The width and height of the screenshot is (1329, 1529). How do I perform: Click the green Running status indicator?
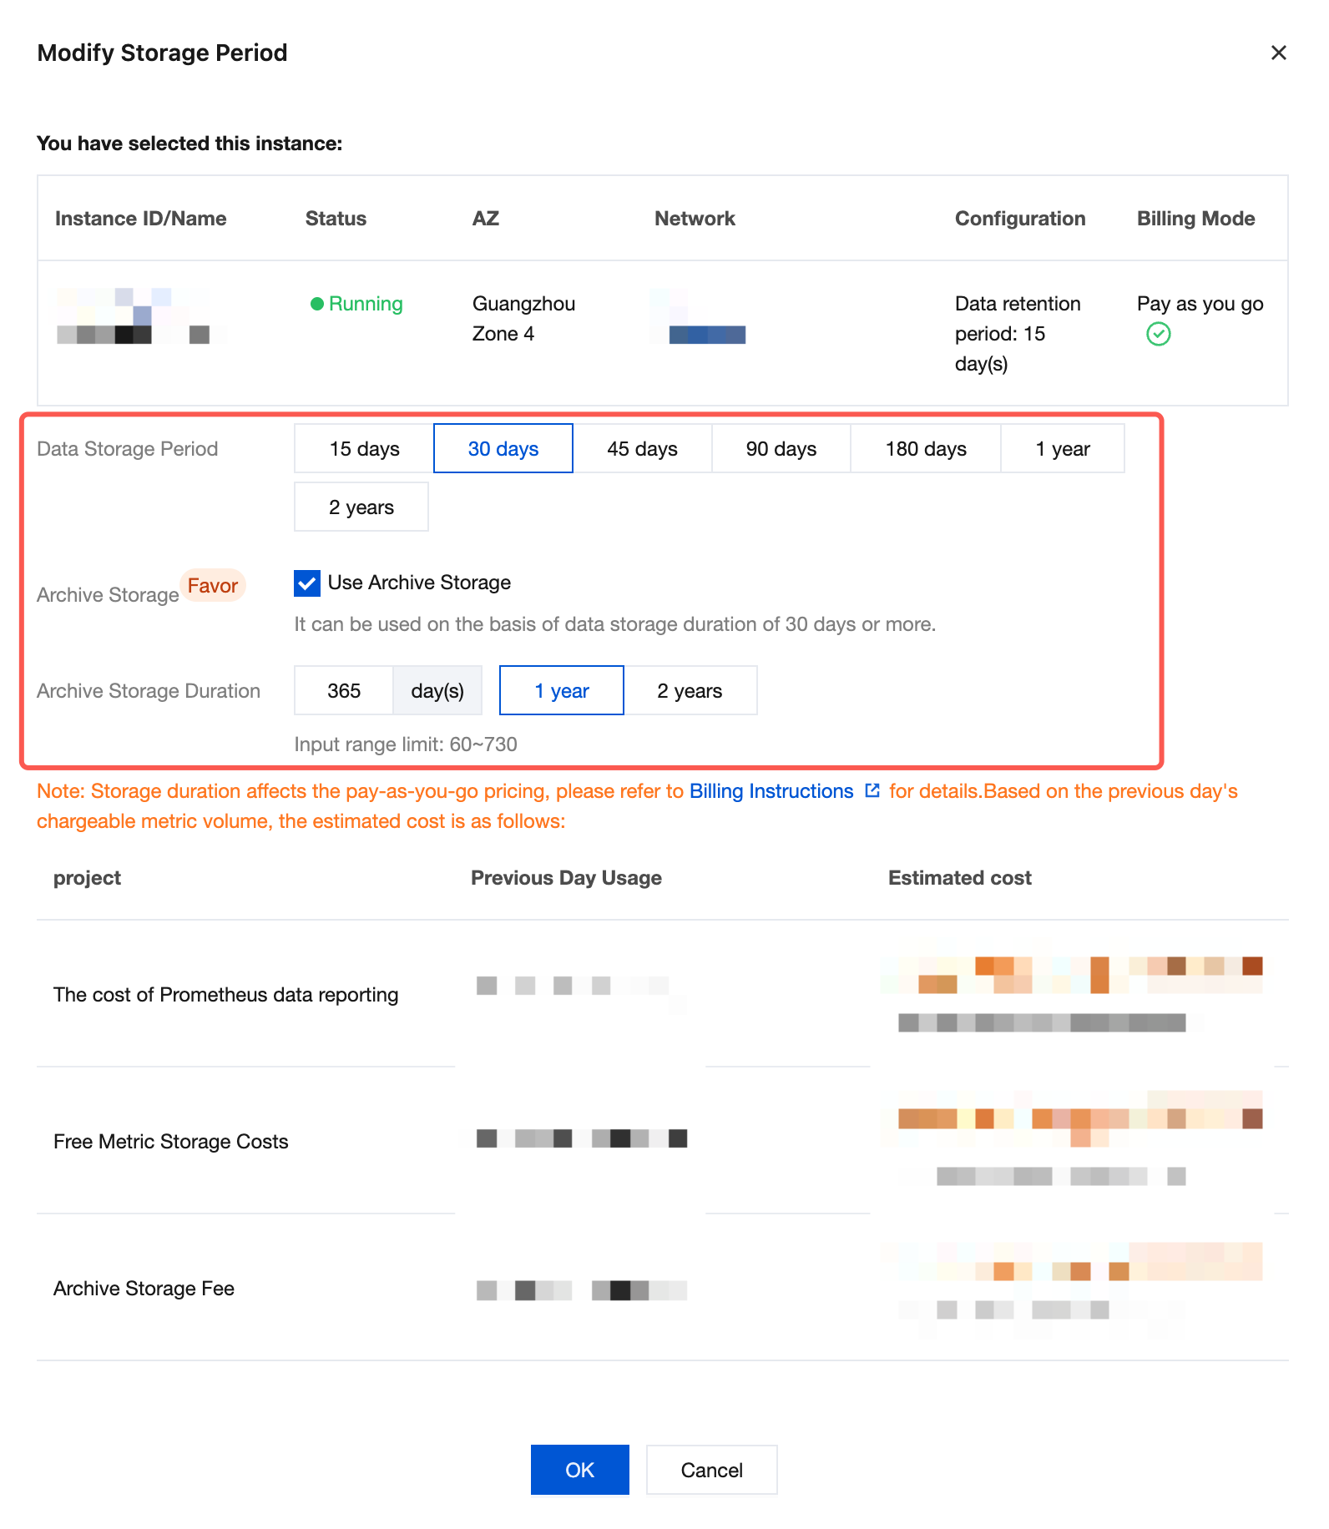tap(356, 304)
